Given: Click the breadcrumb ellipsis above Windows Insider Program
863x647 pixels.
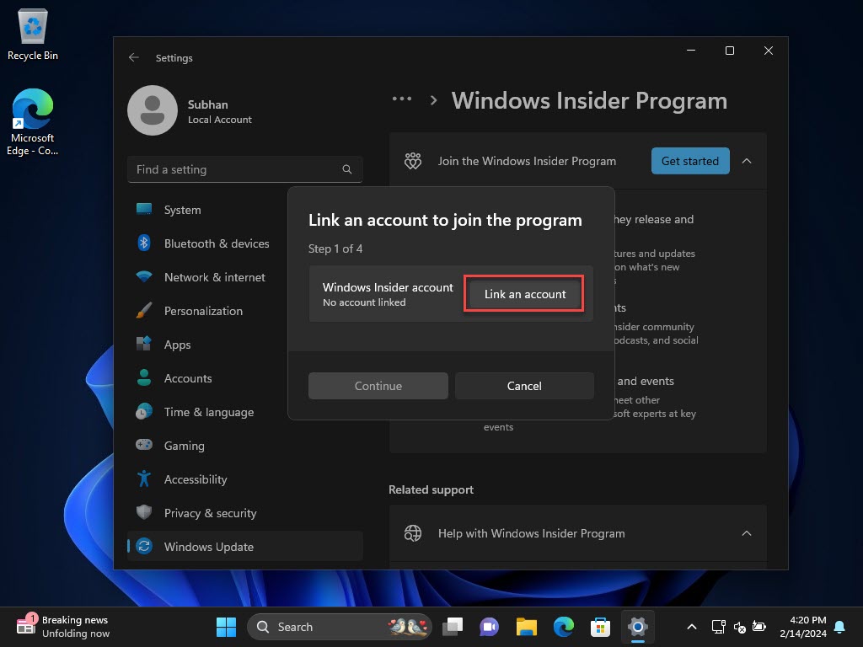Looking at the screenshot, I should (402, 99).
